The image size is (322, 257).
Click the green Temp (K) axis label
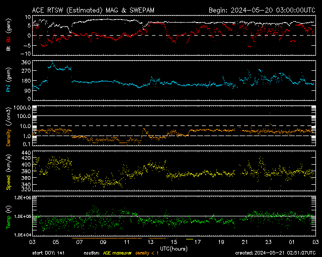point(9,216)
